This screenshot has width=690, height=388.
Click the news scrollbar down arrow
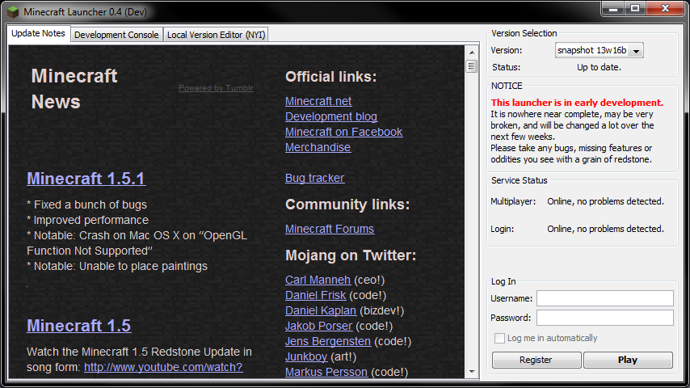(x=472, y=372)
